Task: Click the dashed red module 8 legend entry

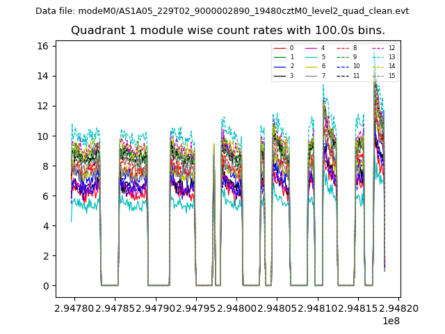Action: click(x=347, y=48)
